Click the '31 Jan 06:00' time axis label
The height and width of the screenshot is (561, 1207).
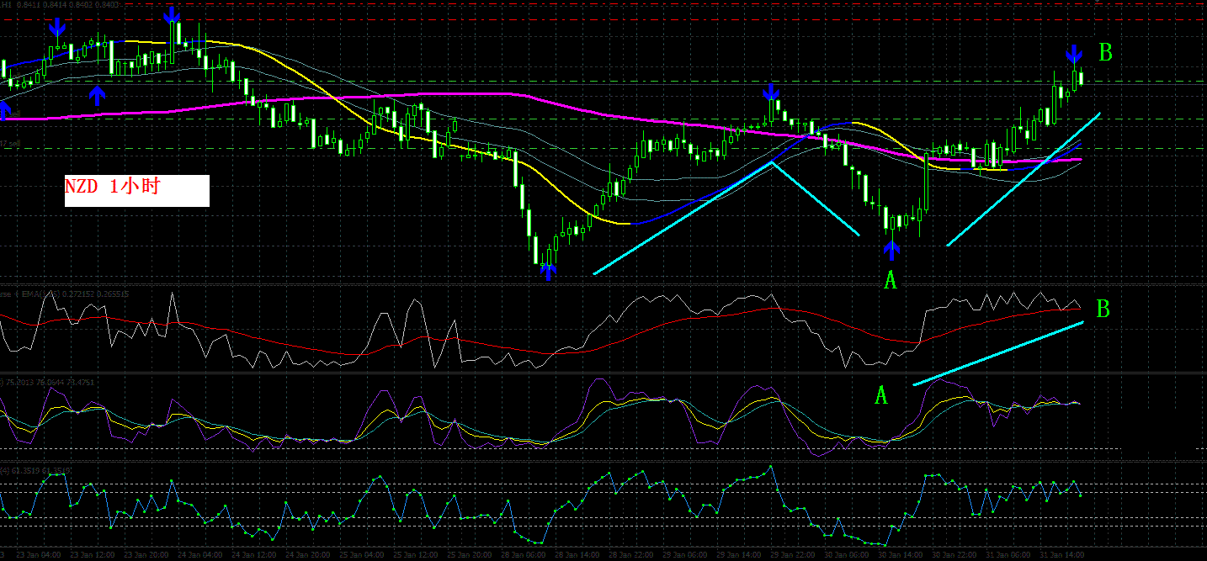(1008, 554)
